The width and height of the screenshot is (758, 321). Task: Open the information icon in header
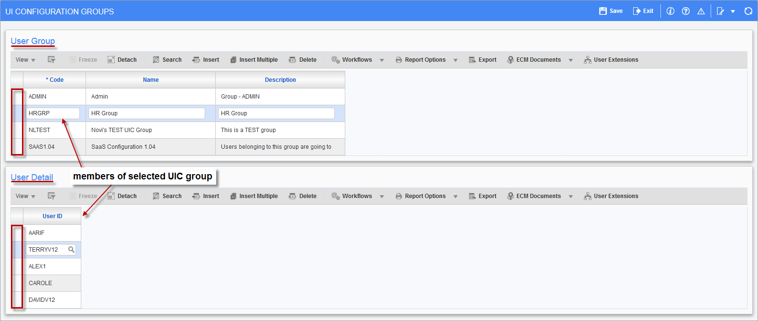[x=670, y=11]
